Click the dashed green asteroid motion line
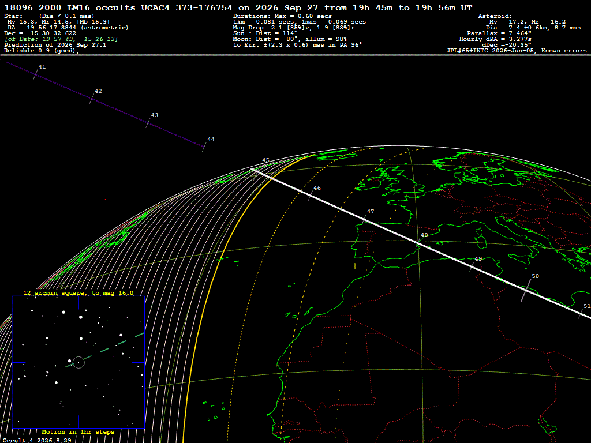Screen dimensions: 591x443 tap(105, 350)
